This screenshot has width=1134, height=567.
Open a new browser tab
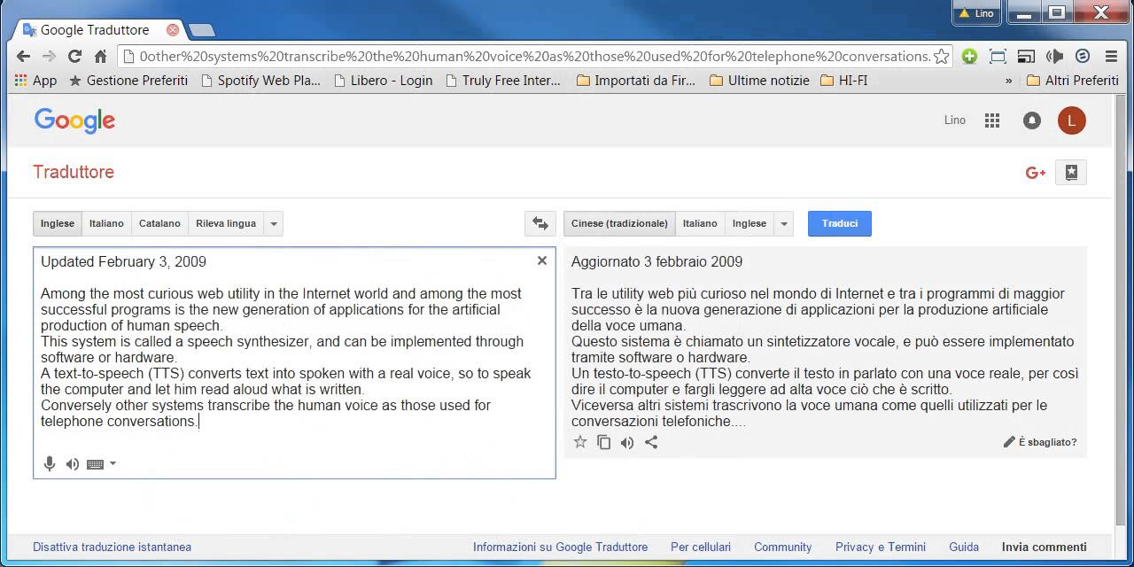[202, 30]
